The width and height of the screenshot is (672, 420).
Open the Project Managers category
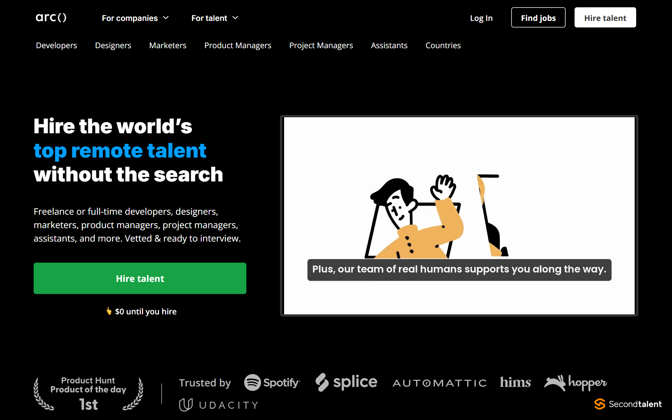click(x=321, y=46)
